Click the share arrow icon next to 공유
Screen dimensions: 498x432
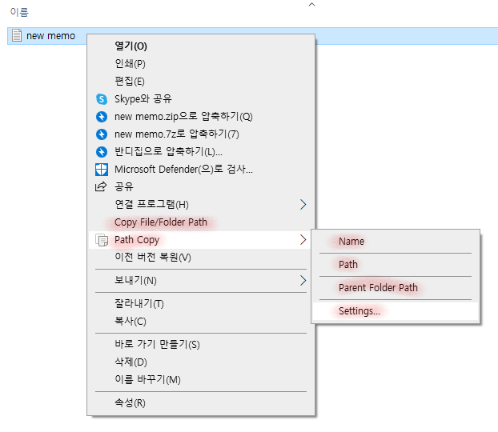[x=101, y=186]
